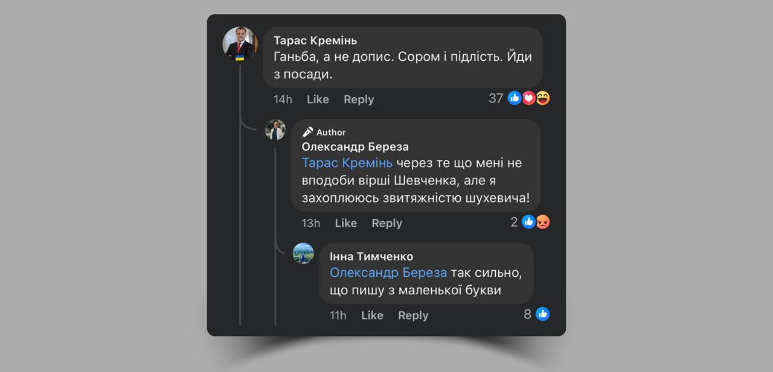The height and width of the screenshot is (372, 773).
Task: Click the thumbs-up icon on Інна Тимченко's reply
Action: click(542, 314)
